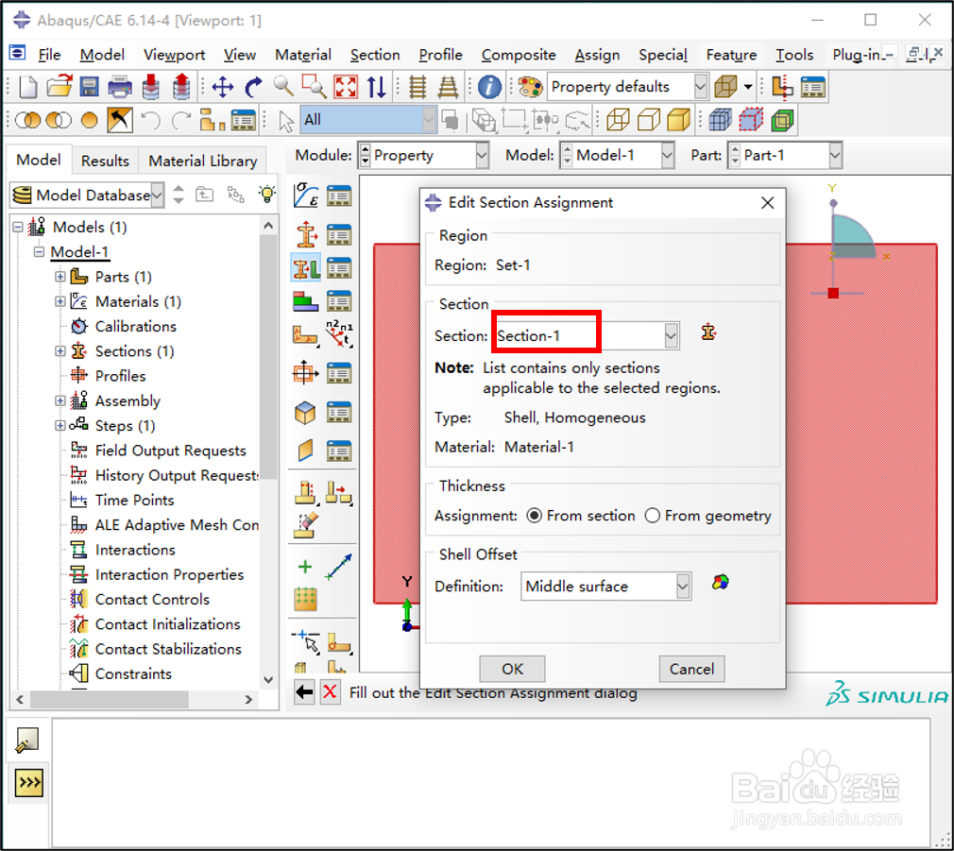Click the color code palette icon
The image size is (954, 851).
pos(530,87)
